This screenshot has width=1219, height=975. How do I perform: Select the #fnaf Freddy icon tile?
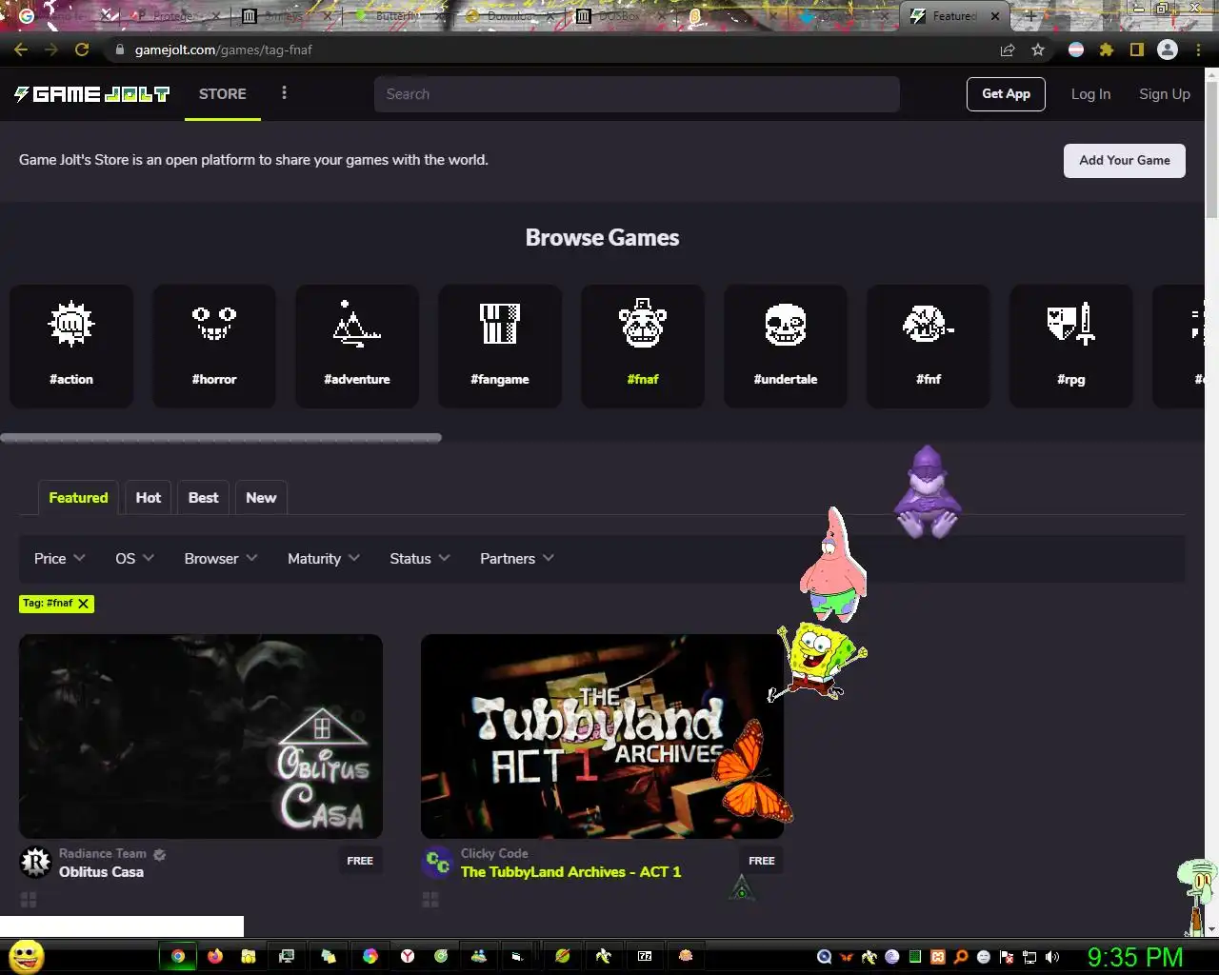click(643, 346)
